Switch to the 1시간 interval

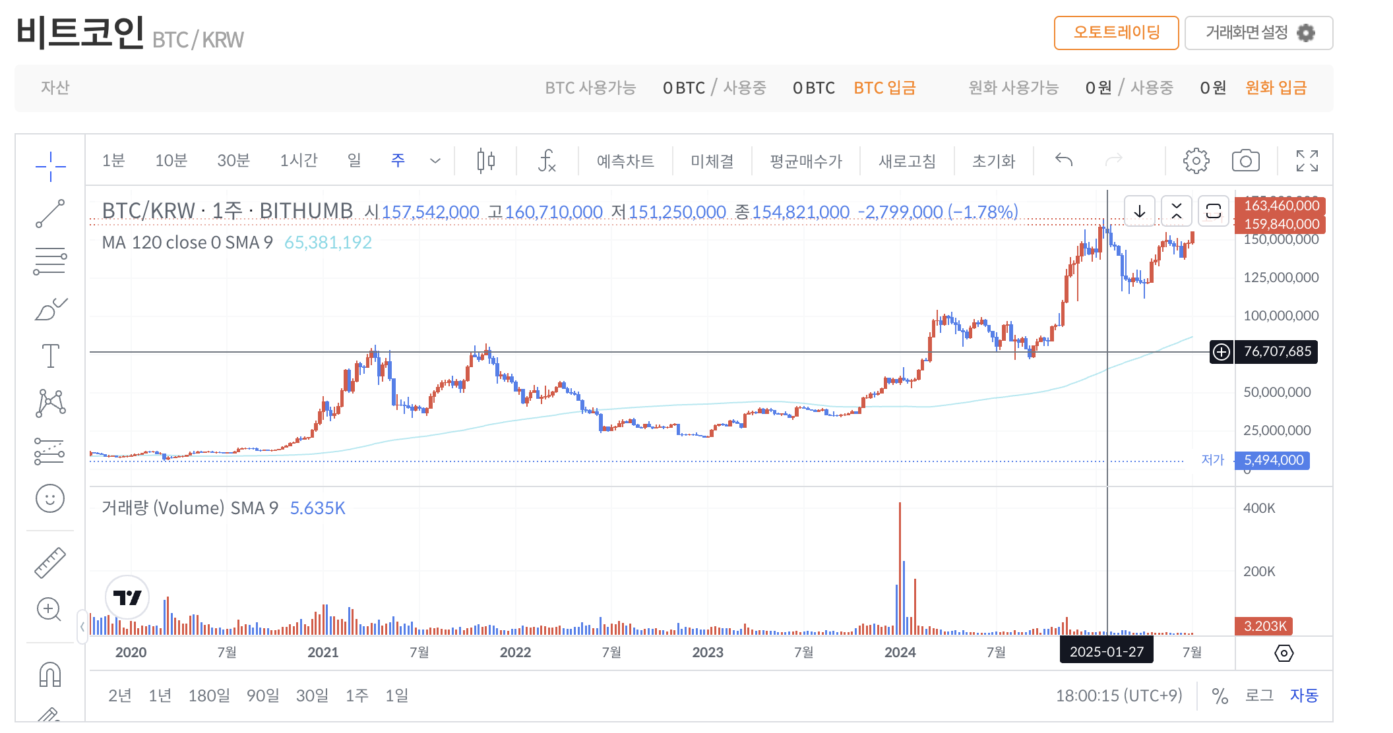298,161
